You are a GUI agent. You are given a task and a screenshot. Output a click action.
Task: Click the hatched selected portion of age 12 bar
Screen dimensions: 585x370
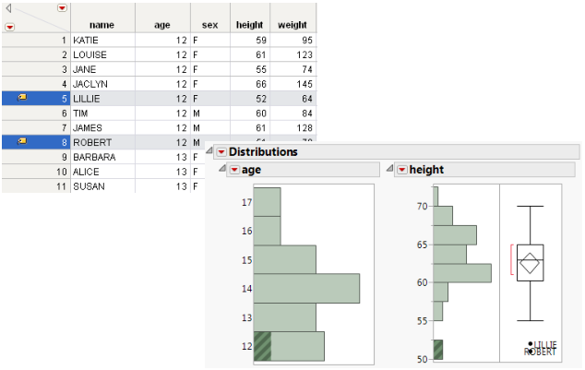point(262,346)
